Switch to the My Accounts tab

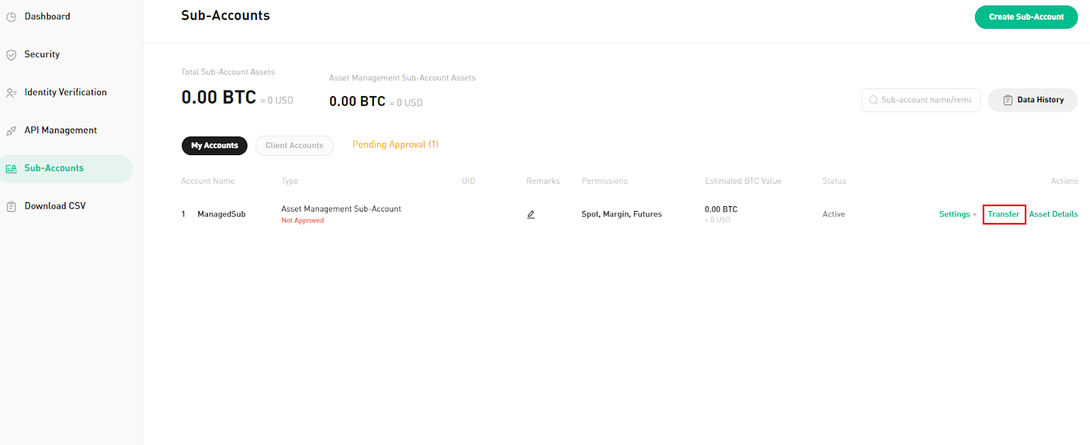[215, 146]
